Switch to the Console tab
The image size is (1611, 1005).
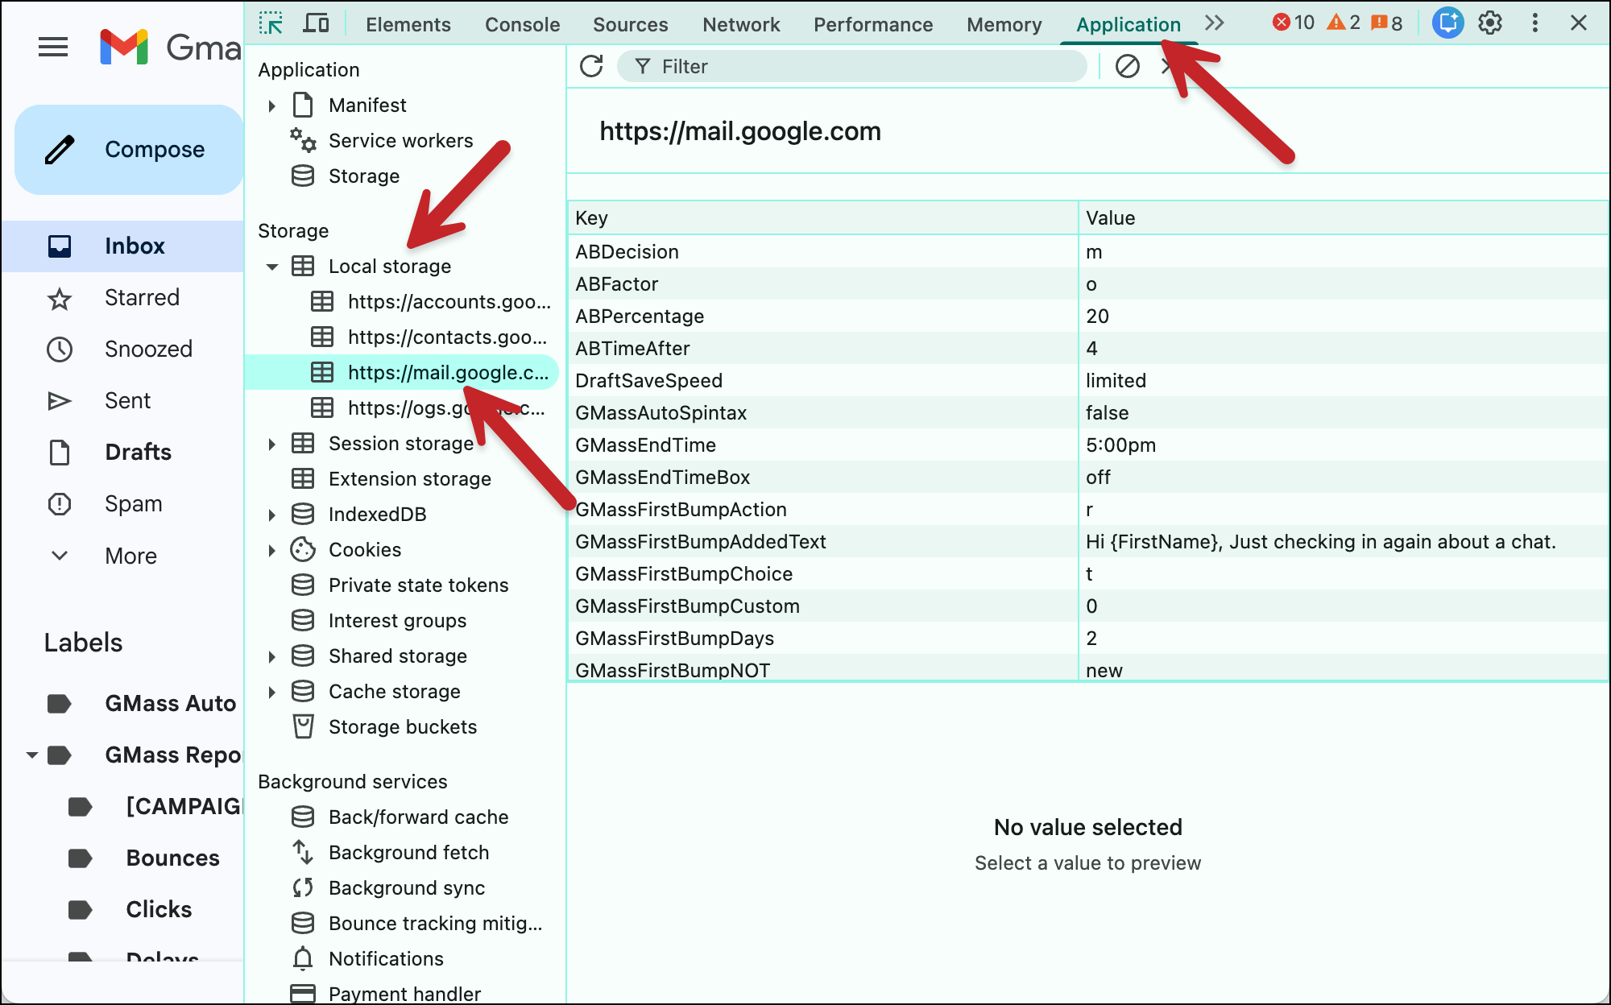pos(522,25)
